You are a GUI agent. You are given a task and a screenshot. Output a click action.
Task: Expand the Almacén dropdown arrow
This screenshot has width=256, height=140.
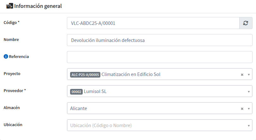[x=249, y=109]
